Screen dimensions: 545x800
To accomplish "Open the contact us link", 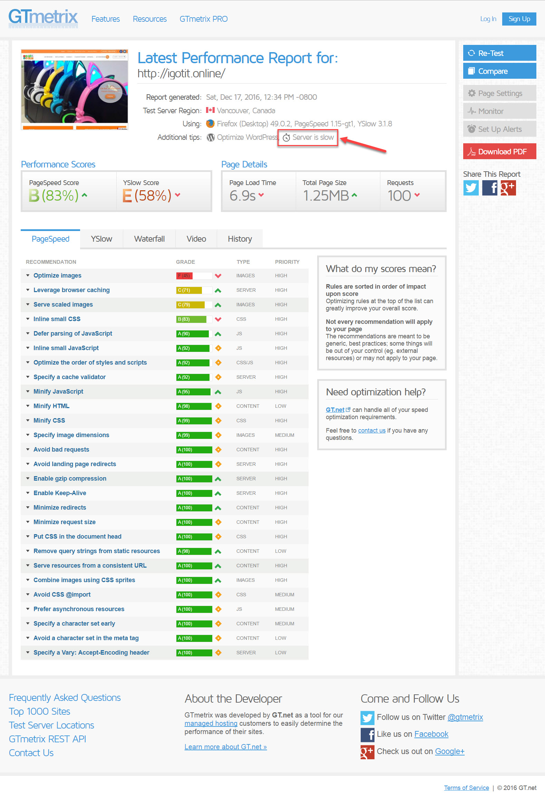I will (372, 431).
